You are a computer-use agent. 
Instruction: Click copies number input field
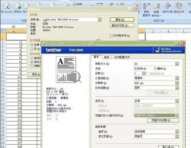coord(138,73)
